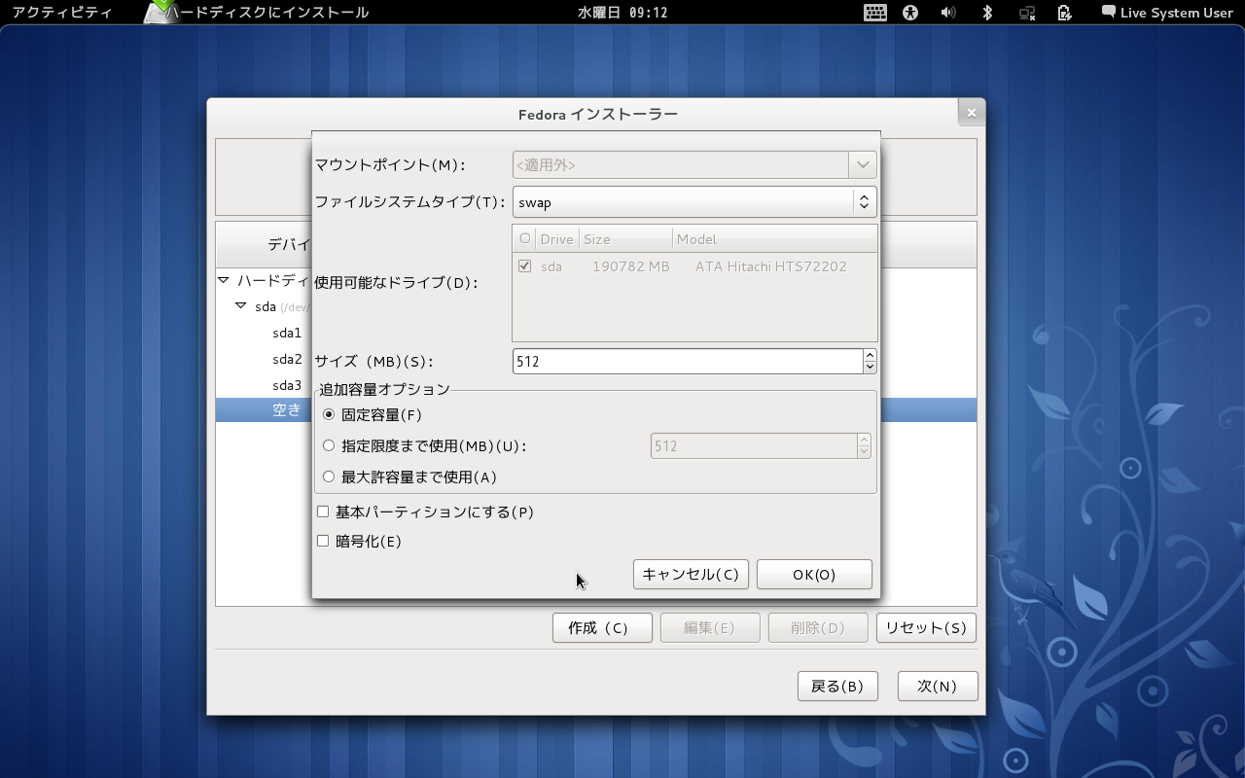This screenshot has height=778, width=1245.
Task: Click the installer app icon in top bar
Action: tap(160, 13)
